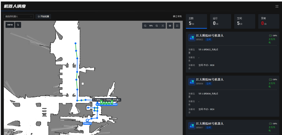This screenshot has width=282, height=135.
Task: Click the 空闲-节点：0026 action value
Action: (206, 65)
